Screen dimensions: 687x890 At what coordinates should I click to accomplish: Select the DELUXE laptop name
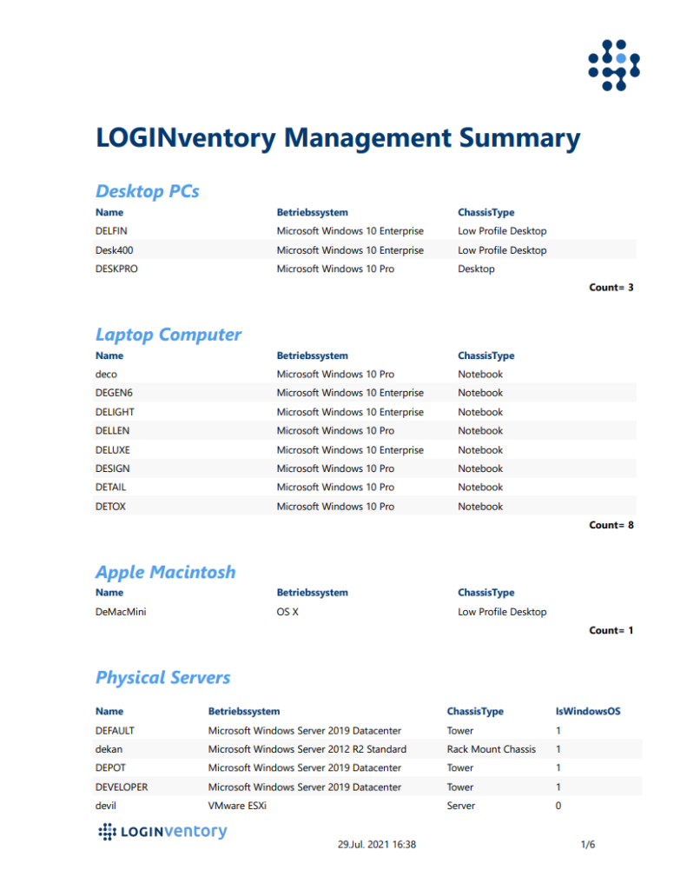pyautogui.click(x=112, y=450)
